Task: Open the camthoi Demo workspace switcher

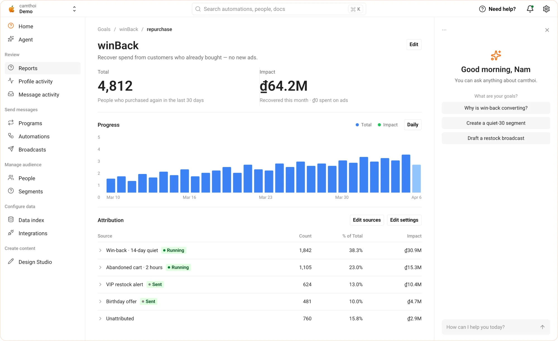Action: point(42,9)
